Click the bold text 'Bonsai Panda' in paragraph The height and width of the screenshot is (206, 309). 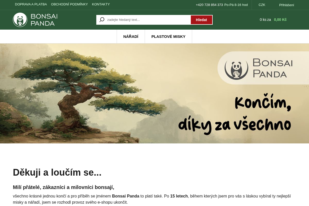[x=126, y=196]
